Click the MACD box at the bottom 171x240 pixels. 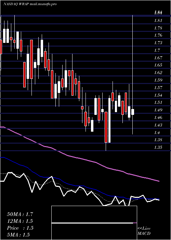94,223
